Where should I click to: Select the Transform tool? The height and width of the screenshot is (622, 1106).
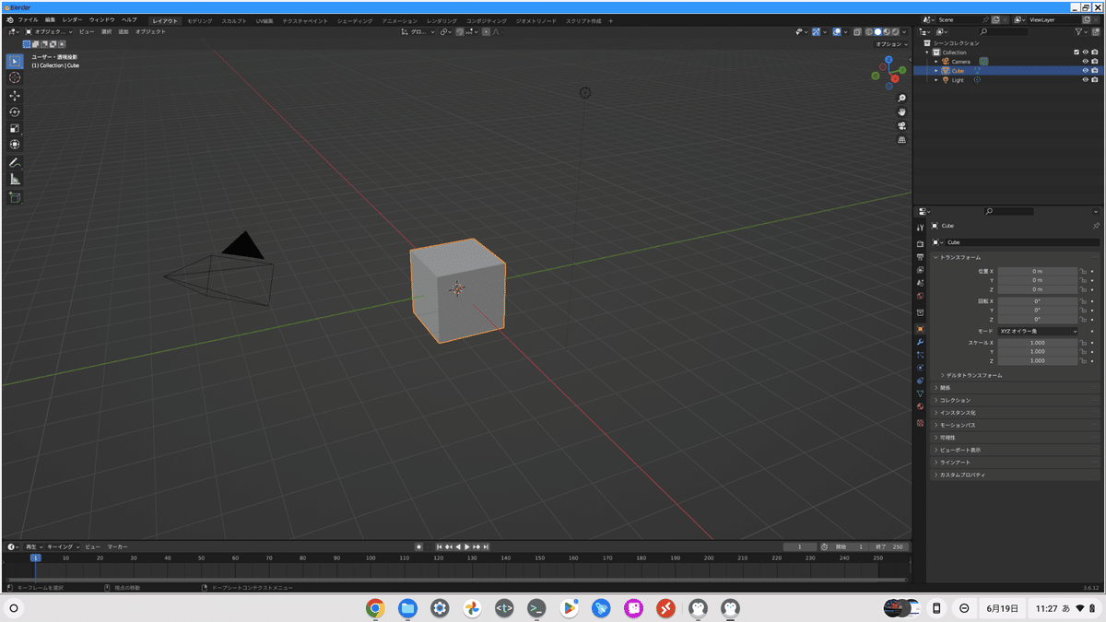(15, 145)
